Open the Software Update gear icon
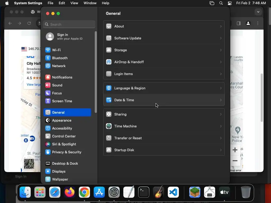This screenshot has width=271, height=203. (x=109, y=38)
